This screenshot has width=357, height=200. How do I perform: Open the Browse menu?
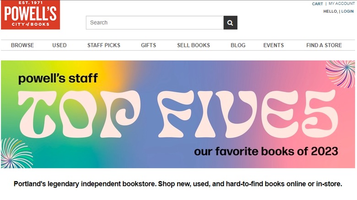click(x=22, y=45)
